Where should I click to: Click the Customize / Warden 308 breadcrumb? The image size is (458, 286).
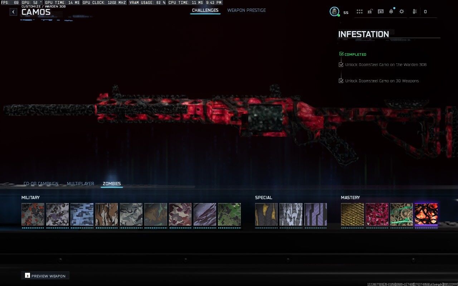coord(43,6)
